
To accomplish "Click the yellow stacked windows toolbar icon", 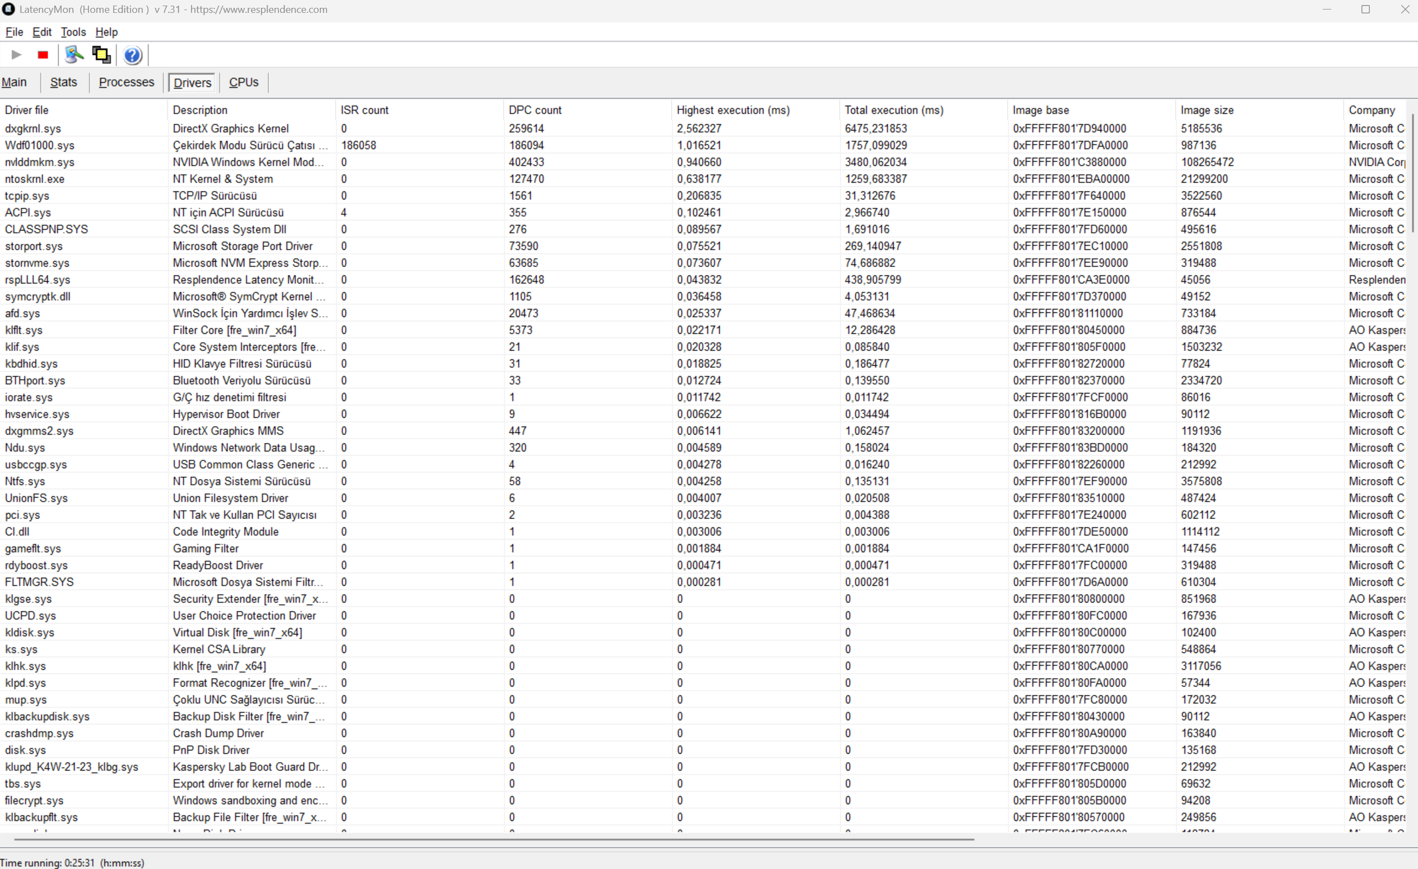I will point(101,55).
